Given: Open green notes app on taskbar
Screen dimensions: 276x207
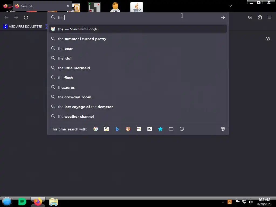Looking at the screenshot, I should coord(22,202).
